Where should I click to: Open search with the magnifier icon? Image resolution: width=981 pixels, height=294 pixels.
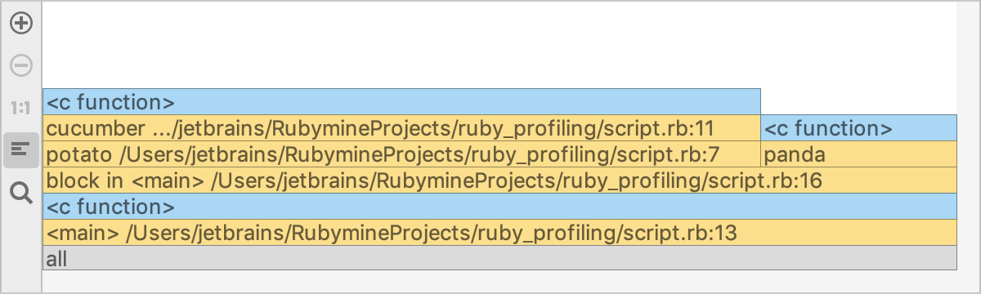point(21,193)
